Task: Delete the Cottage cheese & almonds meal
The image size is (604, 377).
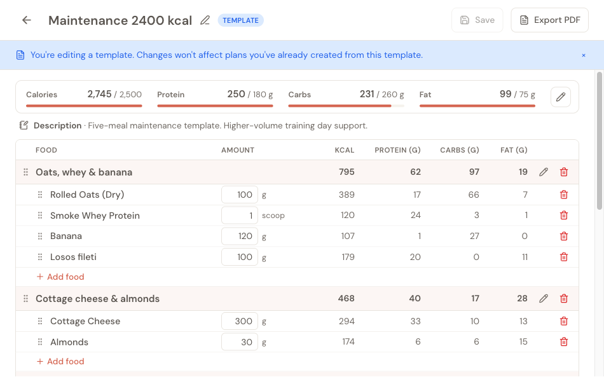Action: 564,298
